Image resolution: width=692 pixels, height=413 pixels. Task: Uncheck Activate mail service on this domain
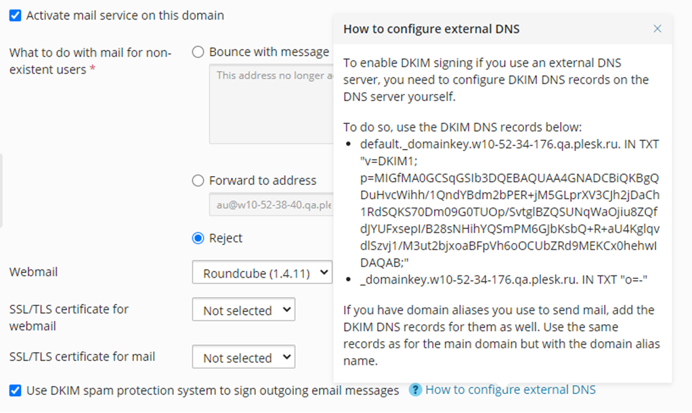coord(15,15)
